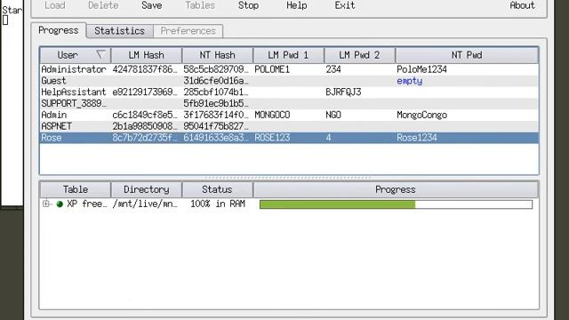Viewport: 569px width, 320px height.
Task: Select the HelpAssistant user row
Action: coord(289,92)
